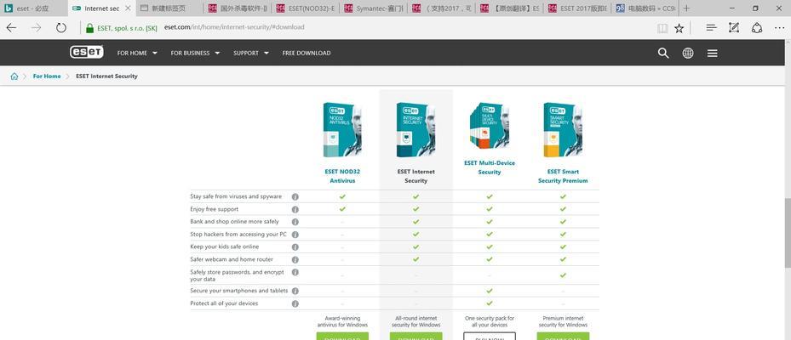
Task: Click the BUY NOW button
Action: pos(490,336)
